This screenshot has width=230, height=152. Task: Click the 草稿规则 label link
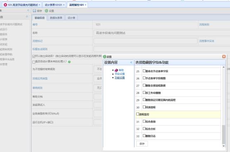click(37, 88)
